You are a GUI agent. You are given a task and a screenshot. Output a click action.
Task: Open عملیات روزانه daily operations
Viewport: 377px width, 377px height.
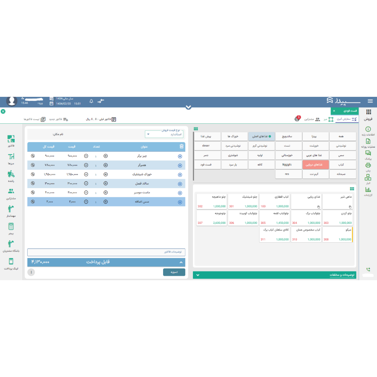[368, 143]
